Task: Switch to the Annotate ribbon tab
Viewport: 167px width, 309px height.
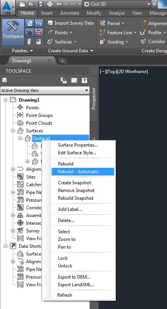Action: (69, 13)
